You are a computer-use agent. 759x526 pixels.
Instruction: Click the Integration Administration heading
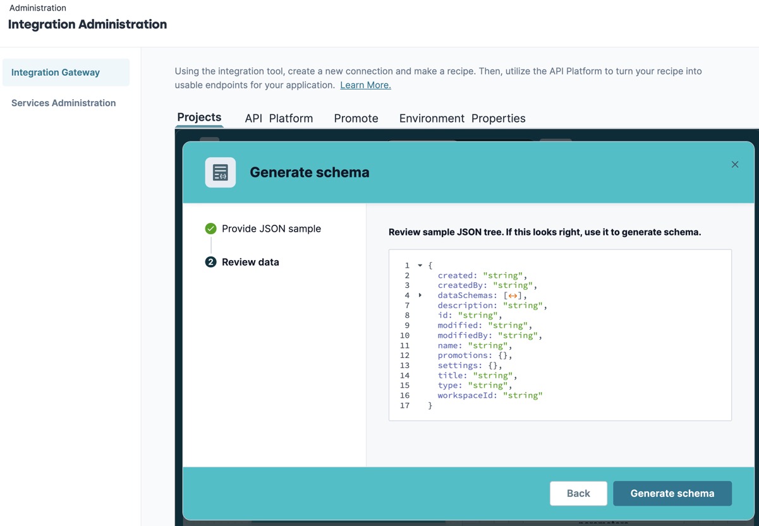88,25
